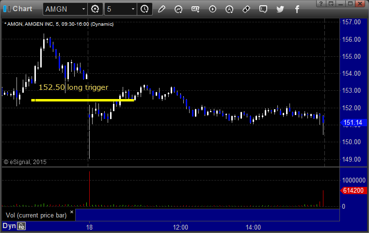Click the GET toolbar icon
This screenshot has height=233, width=369.
[x=195, y=9]
